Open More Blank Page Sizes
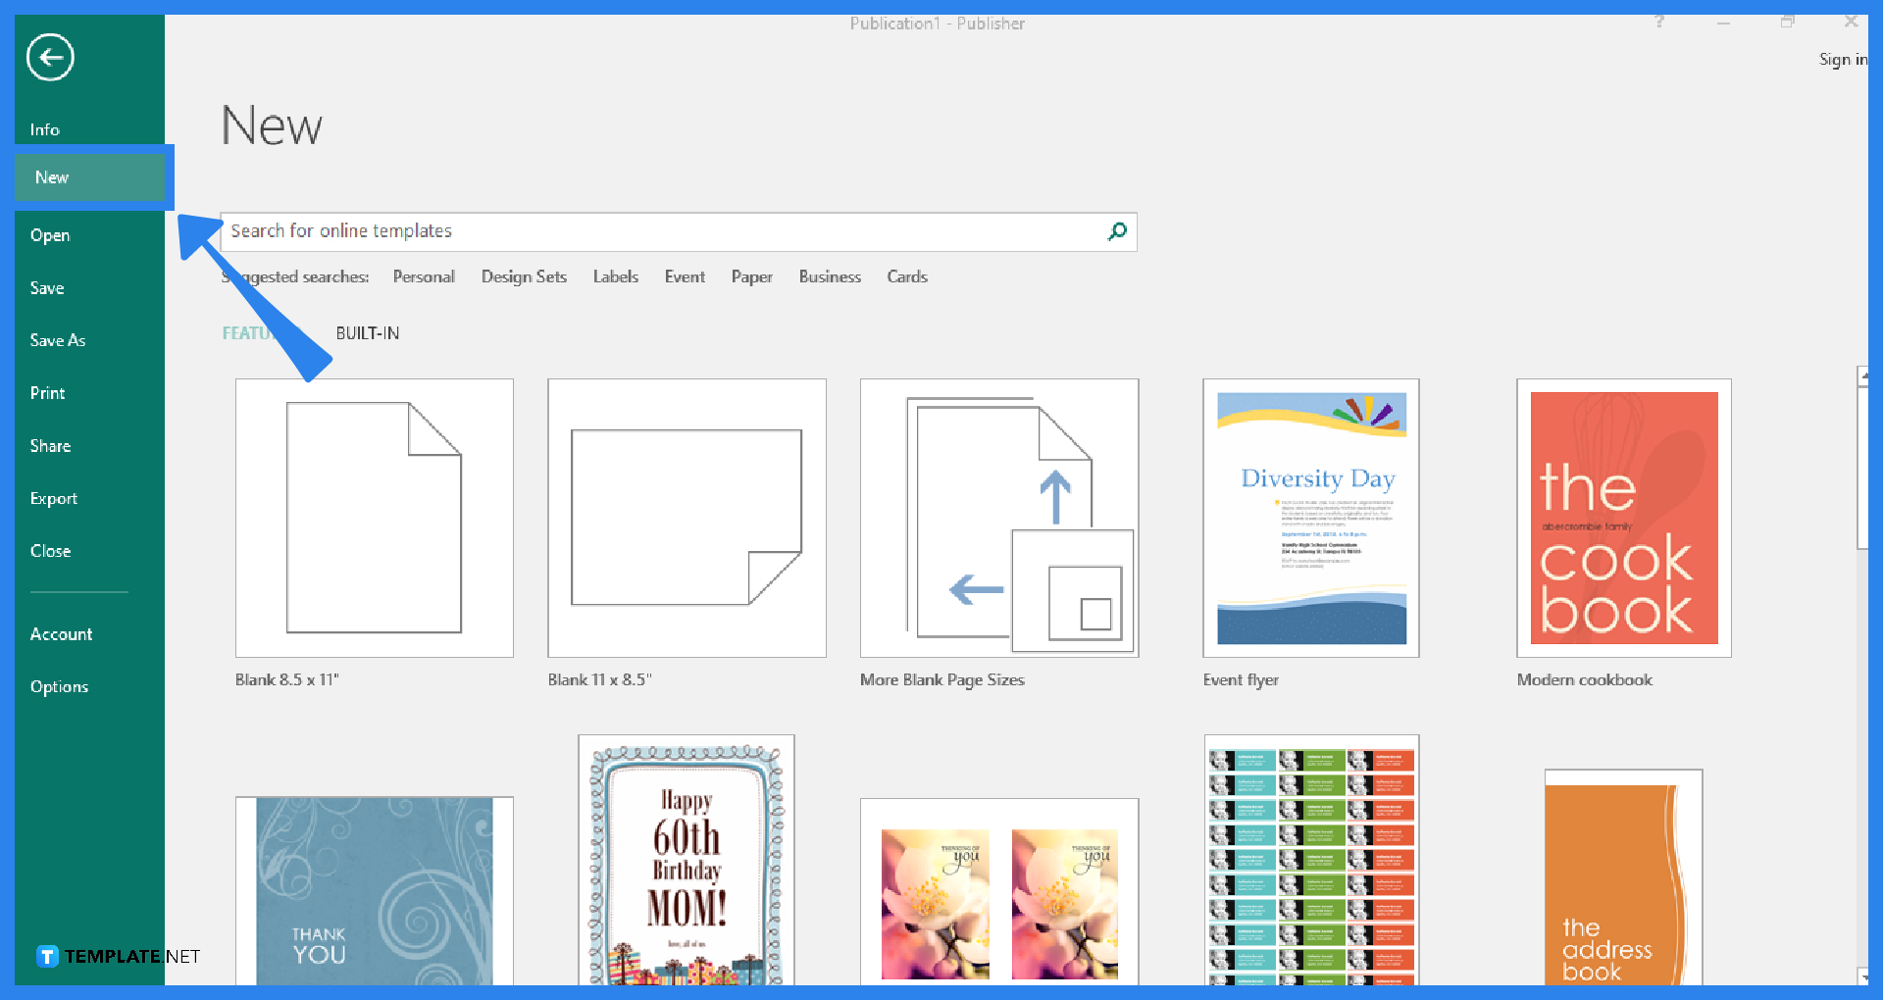The image size is (1883, 1000). 998,518
